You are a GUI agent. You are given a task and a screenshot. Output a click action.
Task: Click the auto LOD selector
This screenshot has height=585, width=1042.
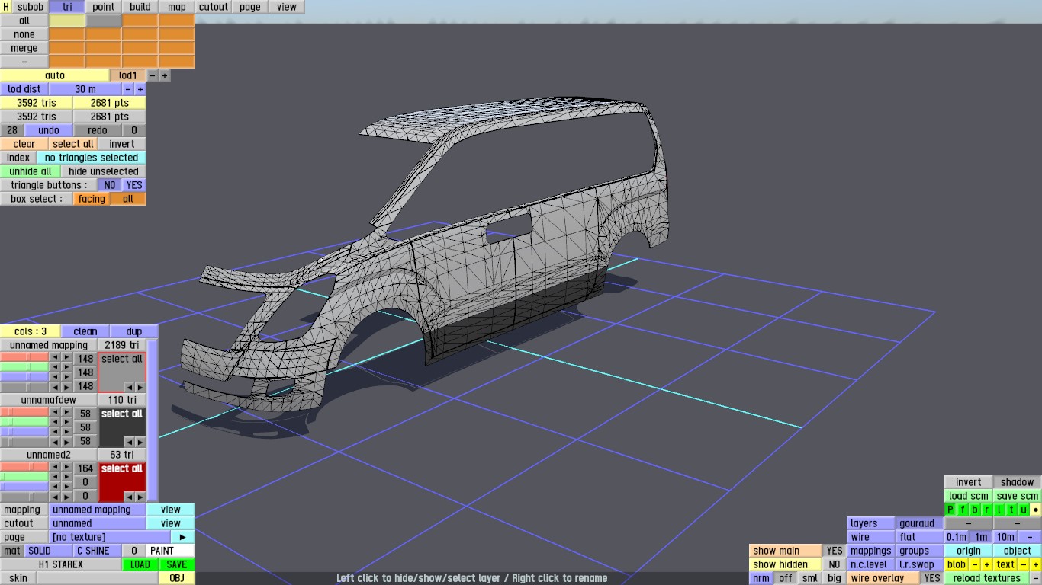[55, 75]
